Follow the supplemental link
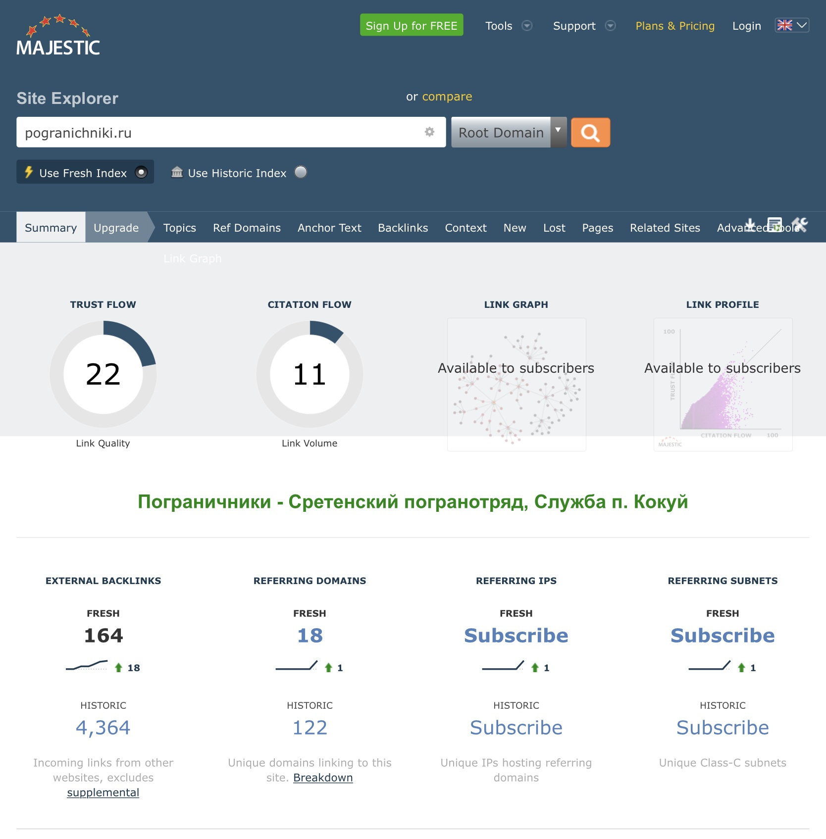The height and width of the screenshot is (839, 826). pyautogui.click(x=103, y=792)
